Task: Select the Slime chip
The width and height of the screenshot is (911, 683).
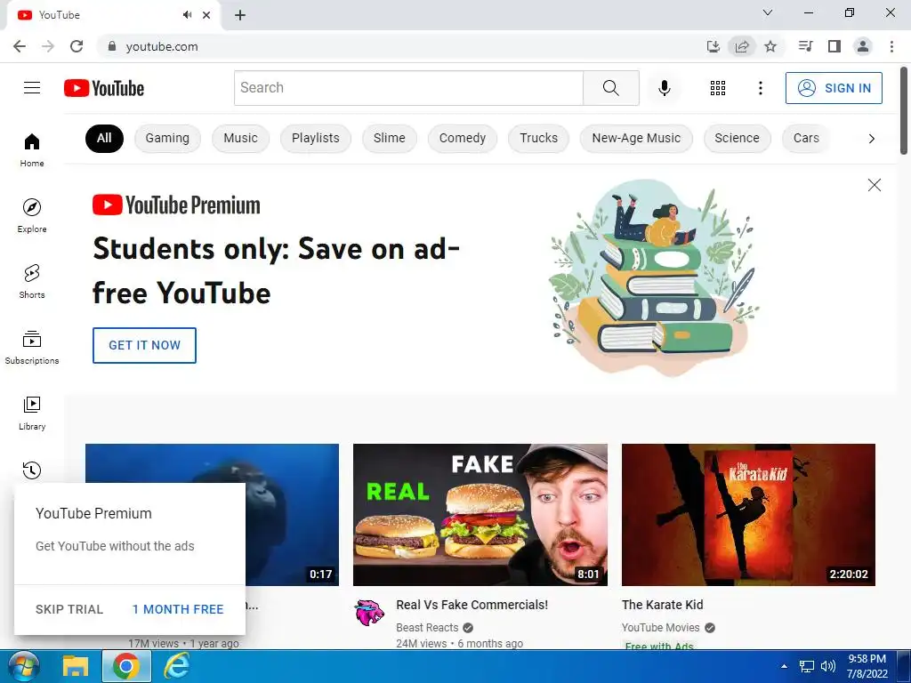Action: (390, 138)
